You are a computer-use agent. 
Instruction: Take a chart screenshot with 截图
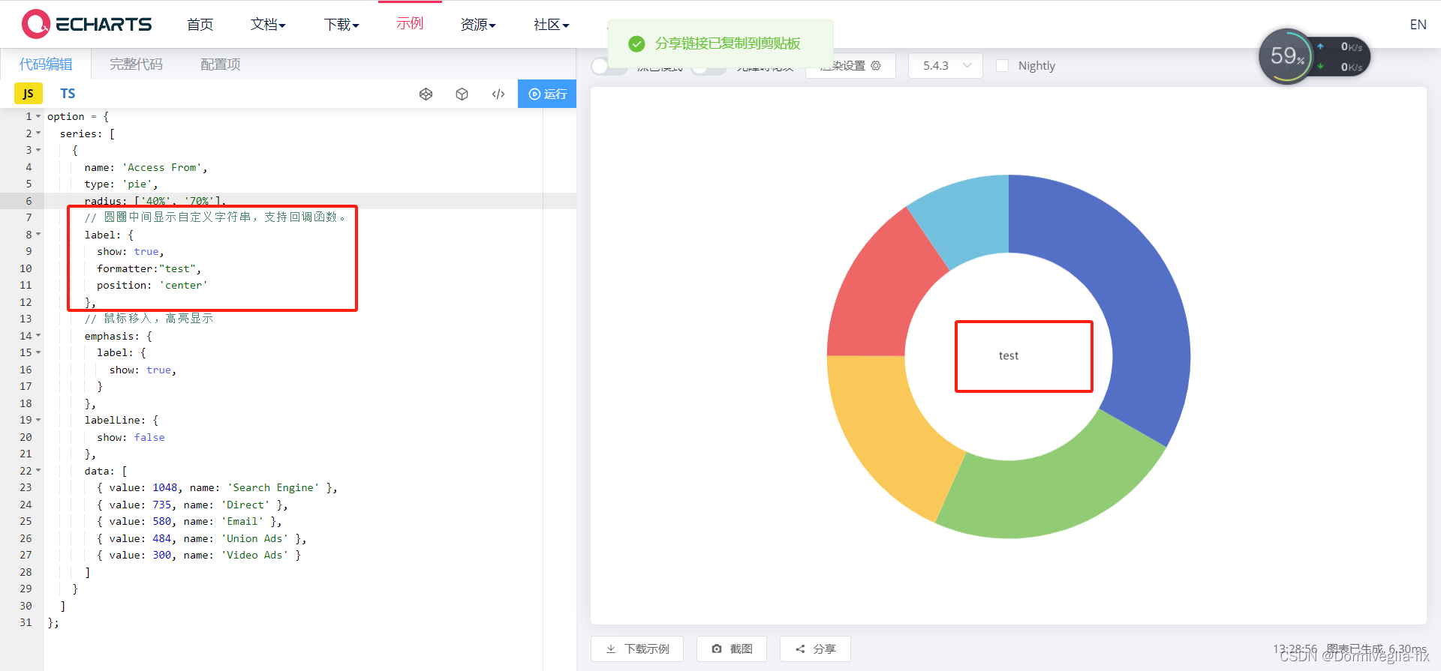point(732,649)
